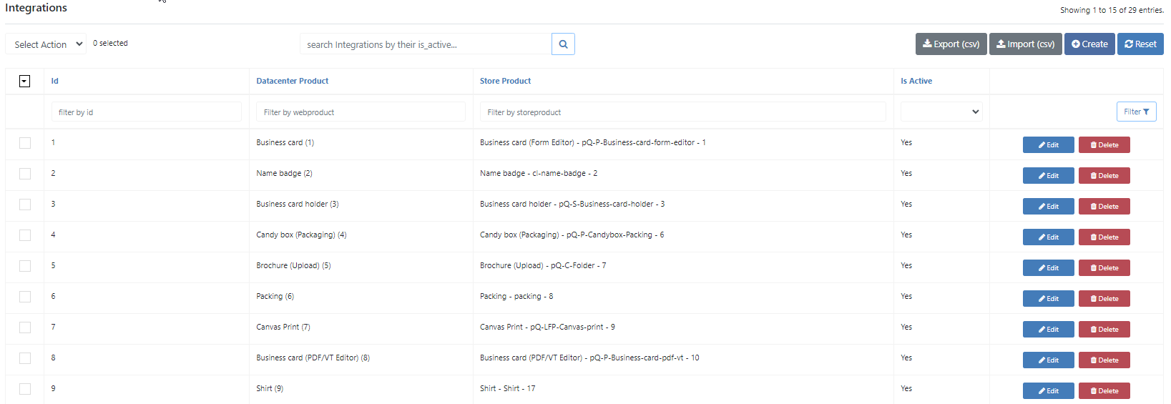
Task: Edit the Name badge integration row
Action: [x=1048, y=176]
